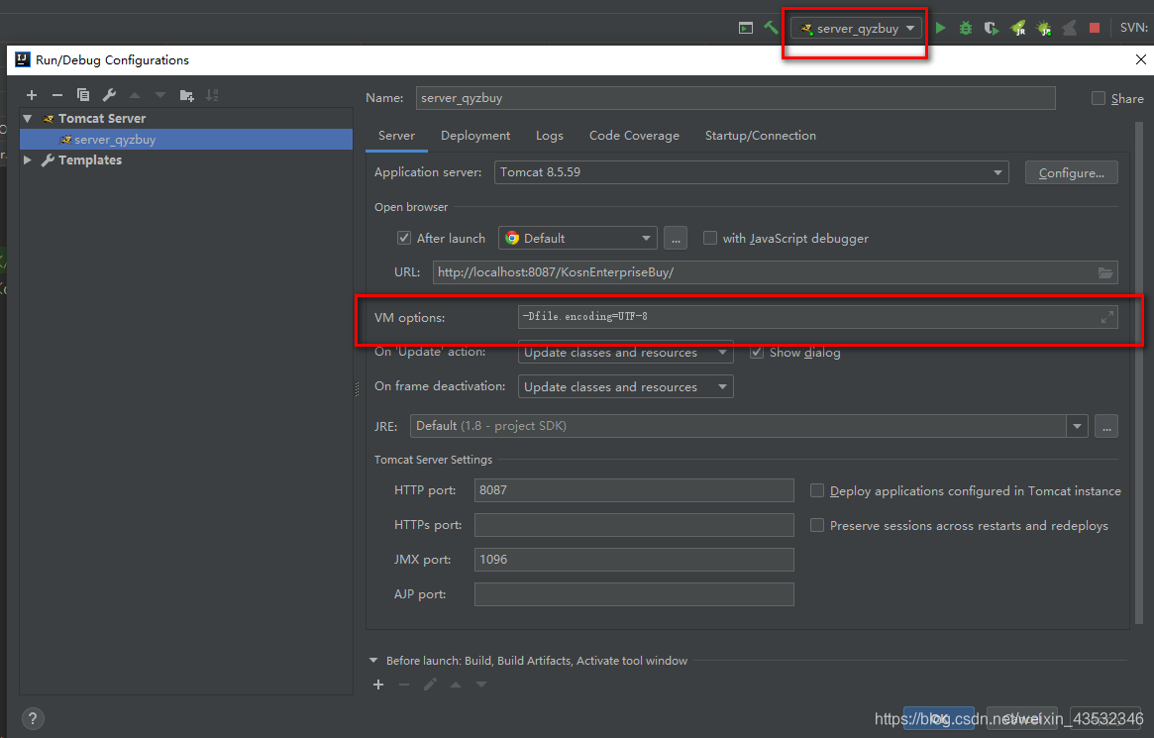Open the On 'Update' action dropdown
The height and width of the screenshot is (738, 1154).
click(626, 353)
